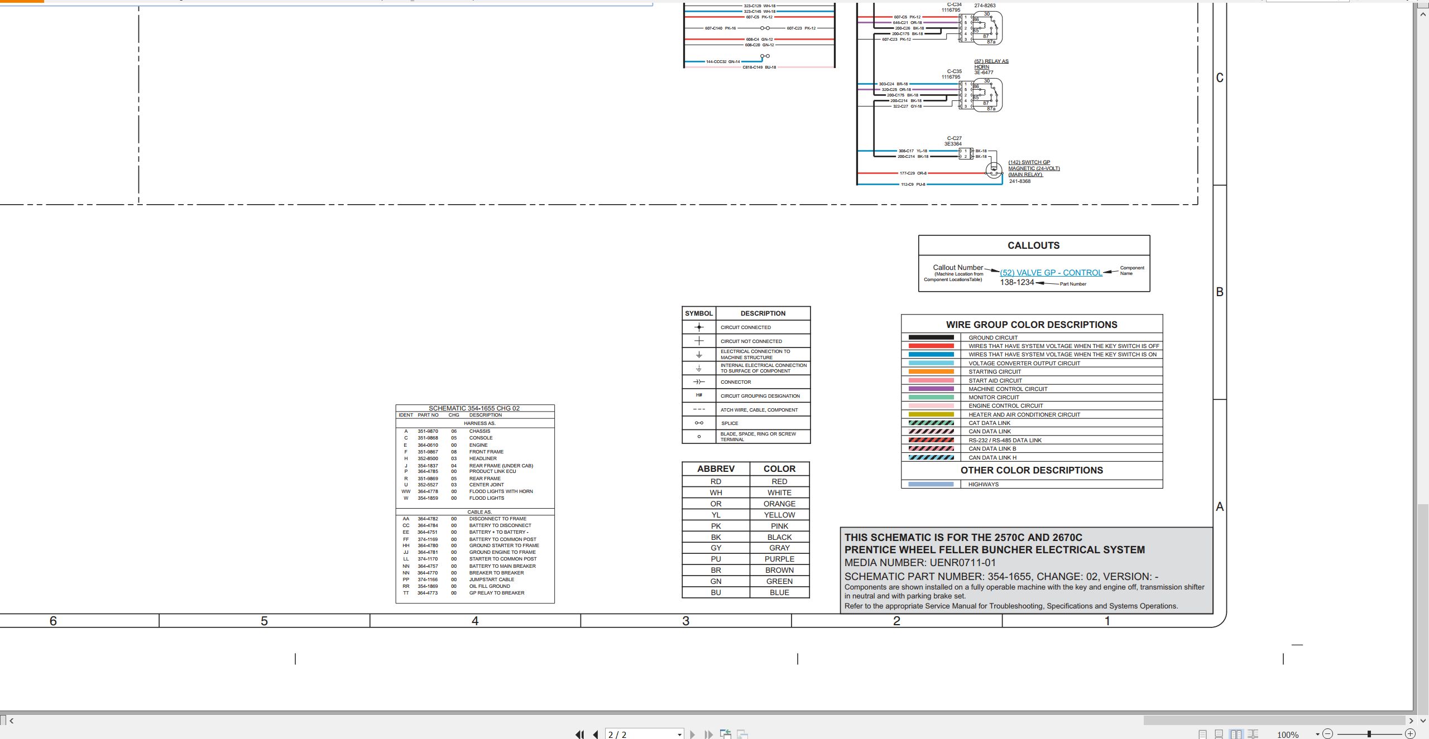Go to the previous page
1429x739 pixels.
[x=596, y=735]
